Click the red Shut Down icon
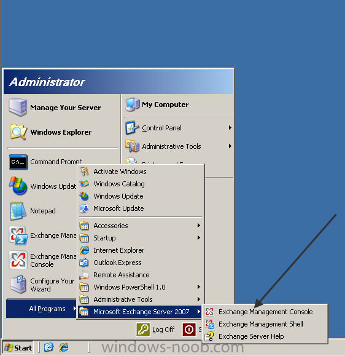 pyautogui.click(x=189, y=330)
